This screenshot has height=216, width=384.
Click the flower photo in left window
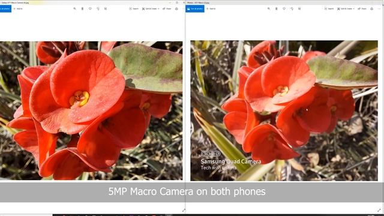(91, 110)
